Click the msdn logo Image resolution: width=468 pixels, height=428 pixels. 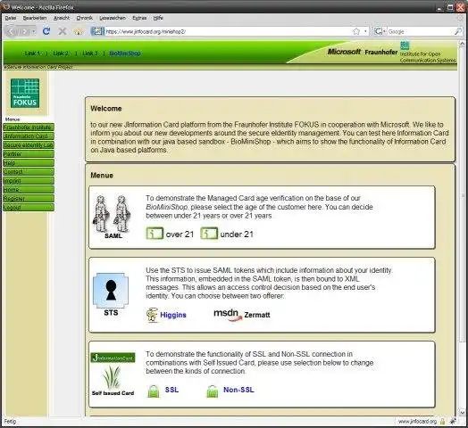click(228, 315)
